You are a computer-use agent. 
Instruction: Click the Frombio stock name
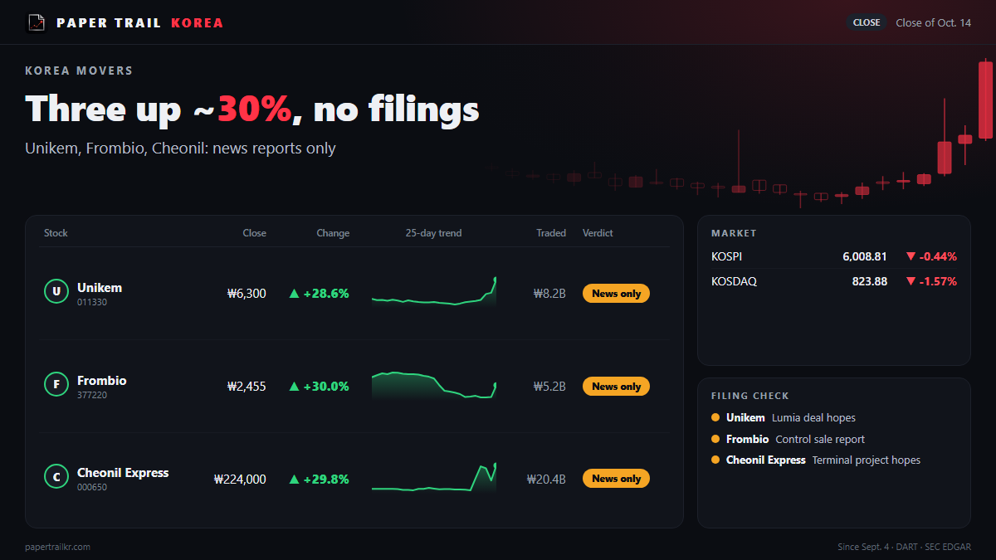(x=102, y=381)
